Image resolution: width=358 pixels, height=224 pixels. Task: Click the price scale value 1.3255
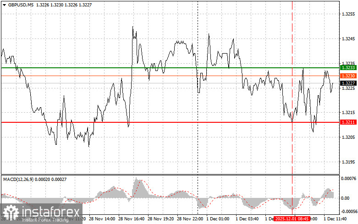348,14
